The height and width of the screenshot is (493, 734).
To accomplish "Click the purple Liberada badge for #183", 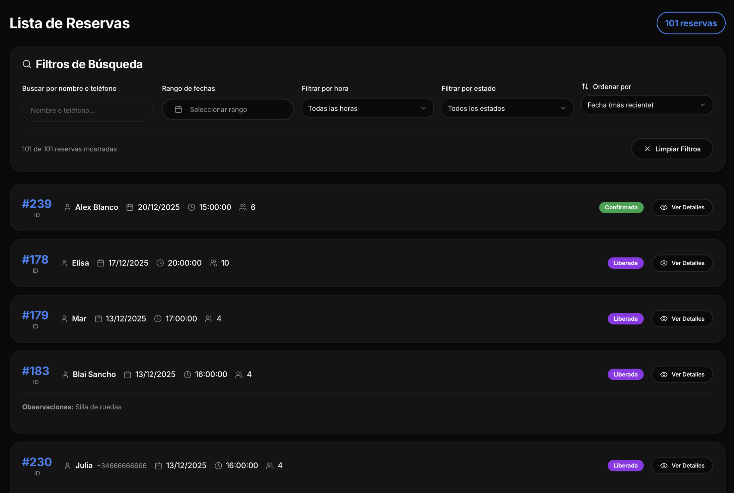I will (x=625, y=374).
